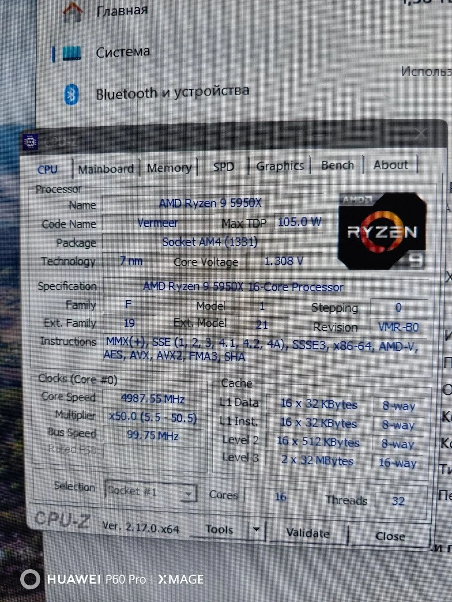Open Главная in the Settings sidebar
This screenshot has width=452, height=602.
pyautogui.click(x=122, y=11)
